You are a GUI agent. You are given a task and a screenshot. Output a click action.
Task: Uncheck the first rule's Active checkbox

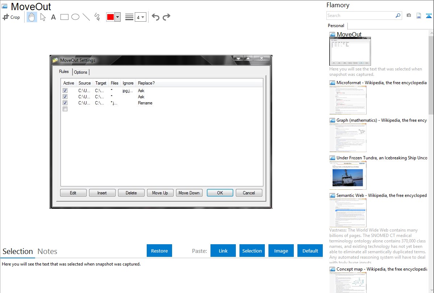pyautogui.click(x=65, y=91)
